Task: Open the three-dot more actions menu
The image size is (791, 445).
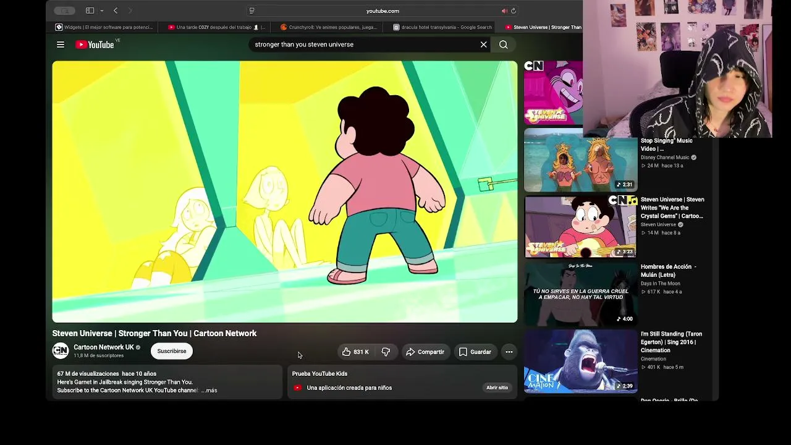Action: pyautogui.click(x=509, y=352)
